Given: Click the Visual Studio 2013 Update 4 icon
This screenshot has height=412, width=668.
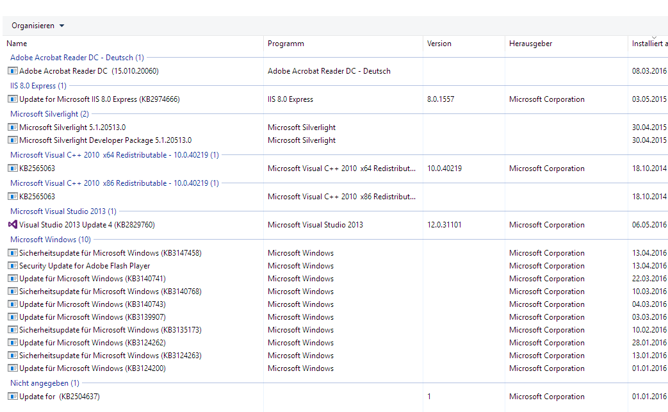Looking at the screenshot, I should (13, 225).
